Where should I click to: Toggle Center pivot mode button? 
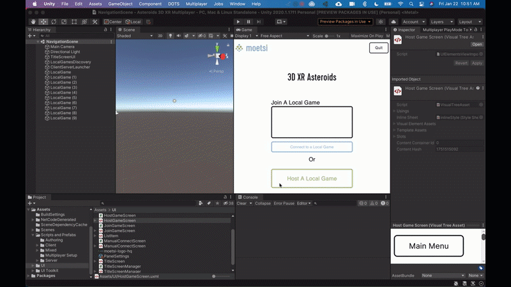pyautogui.click(x=113, y=22)
